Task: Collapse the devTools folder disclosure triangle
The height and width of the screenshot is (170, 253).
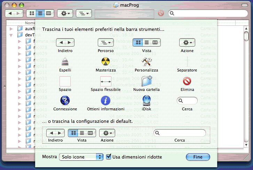Action: tap(11, 35)
